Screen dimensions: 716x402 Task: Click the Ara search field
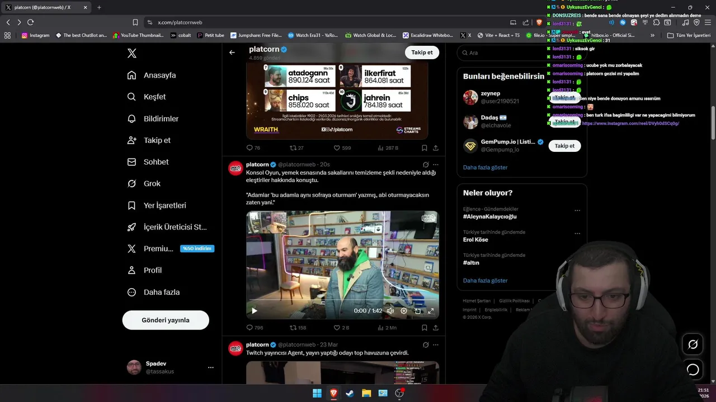(x=521, y=52)
